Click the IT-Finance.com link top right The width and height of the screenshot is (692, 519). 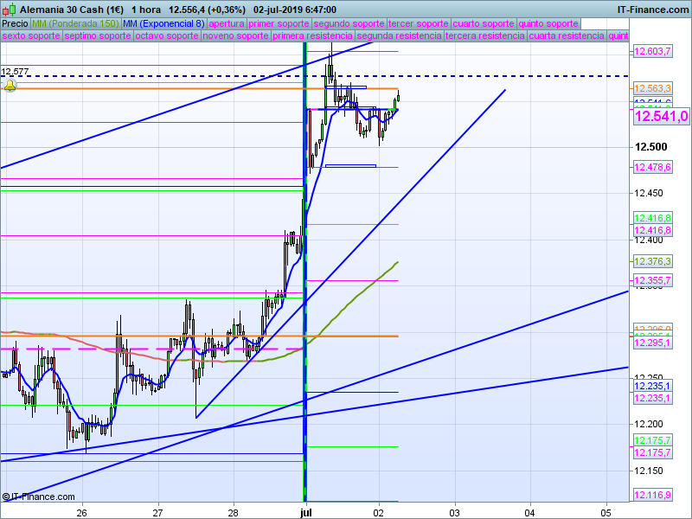[653, 10]
